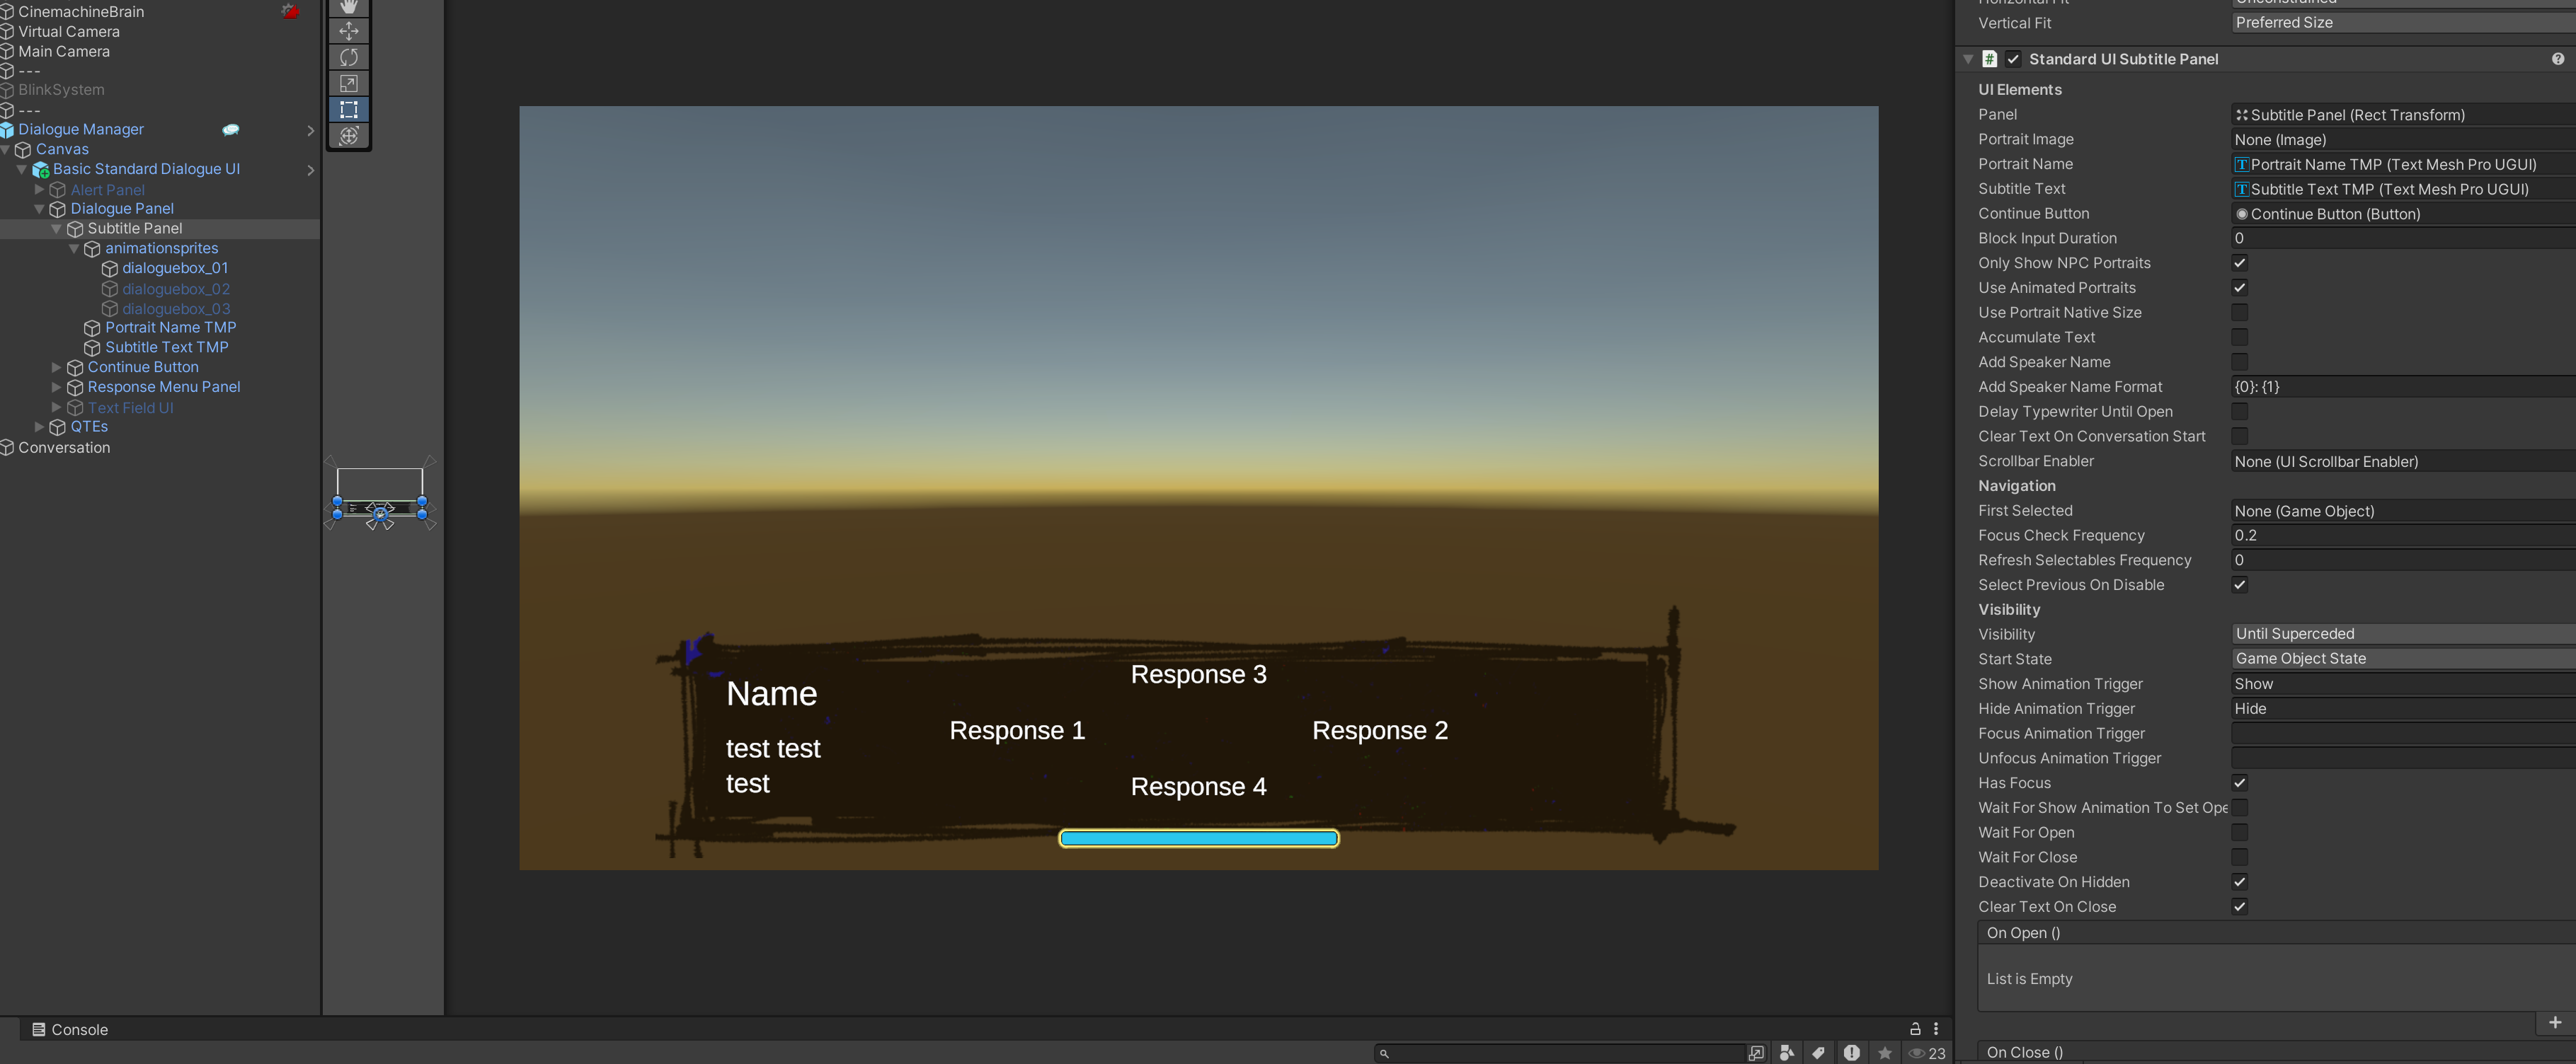Open the Console three-dot options menu
Viewport: 2576px width, 1064px height.
tap(1936, 1028)
